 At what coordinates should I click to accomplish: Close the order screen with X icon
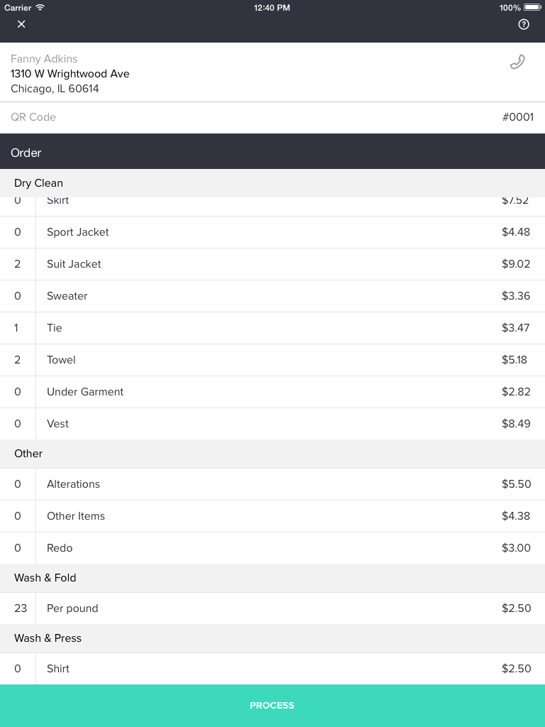coord(21,24)
